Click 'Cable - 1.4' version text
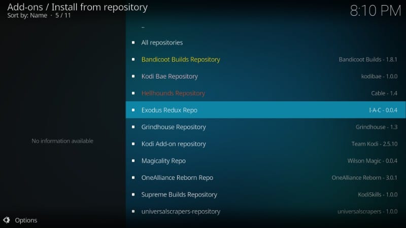The height and width of the screenshot is (228, 406). [x=384, y=93]
